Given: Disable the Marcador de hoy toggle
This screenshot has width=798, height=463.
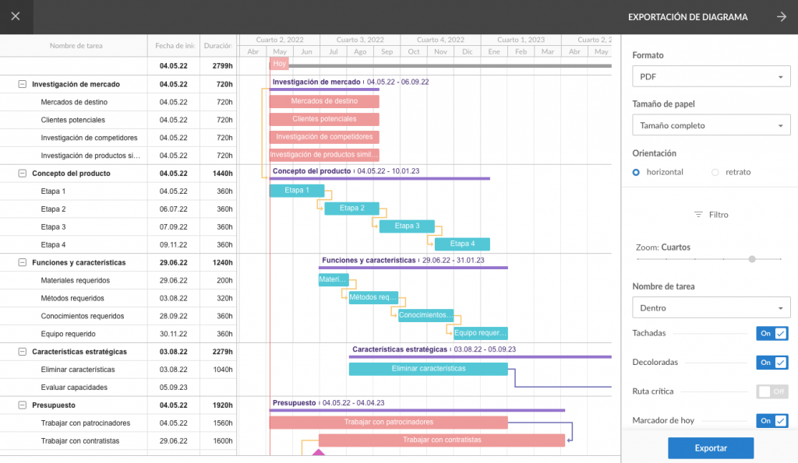Looking at the screenshot, I should [771, 420].
